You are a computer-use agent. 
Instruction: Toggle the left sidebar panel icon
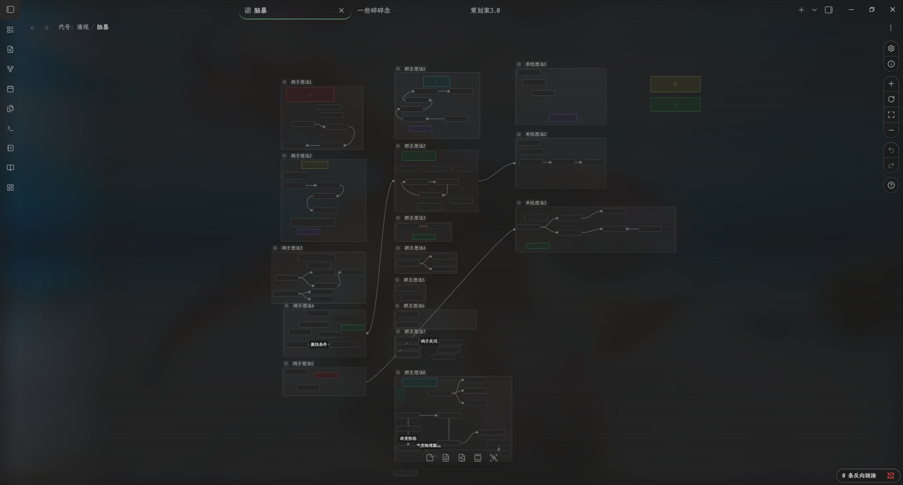(10, 9)
